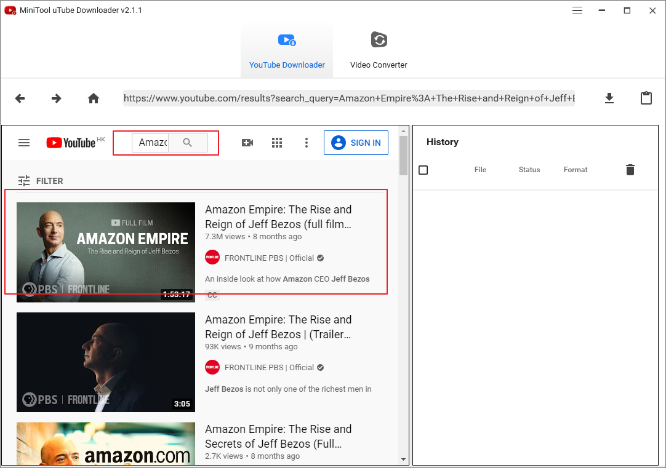Open YouTube apps grid icon

(x=277, y=143)
